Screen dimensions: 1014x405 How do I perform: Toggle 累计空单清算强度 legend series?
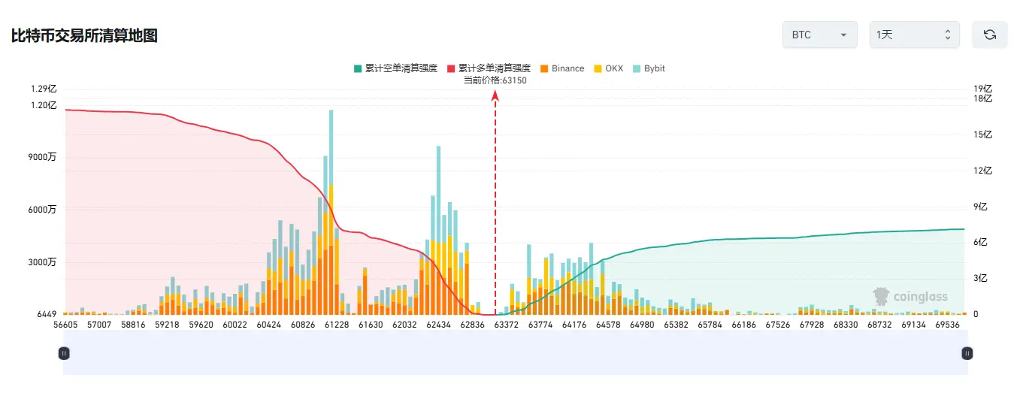[x=395, y=68]
